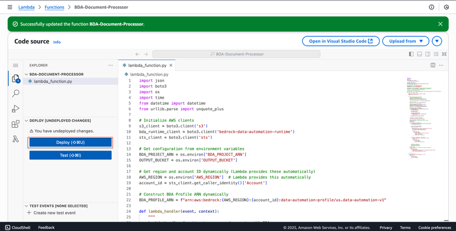Viewport: 456px width, 231px height.
Task: Click the 'import boto3' line
Action: (x=153, y=86)
